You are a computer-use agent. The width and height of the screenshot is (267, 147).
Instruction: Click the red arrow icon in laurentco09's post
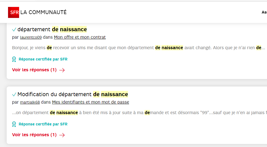tap(62, 70)
